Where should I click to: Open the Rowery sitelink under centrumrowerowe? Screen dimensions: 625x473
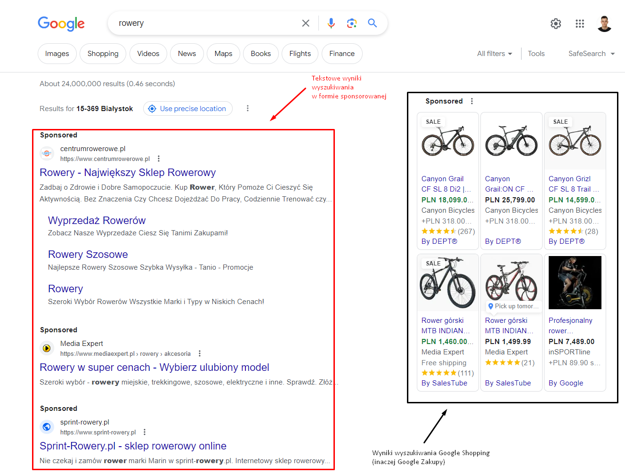(65, 289)
